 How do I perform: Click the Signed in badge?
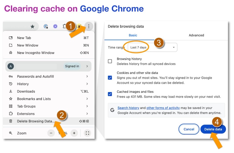pyautogui.click(x=72, y=66)
